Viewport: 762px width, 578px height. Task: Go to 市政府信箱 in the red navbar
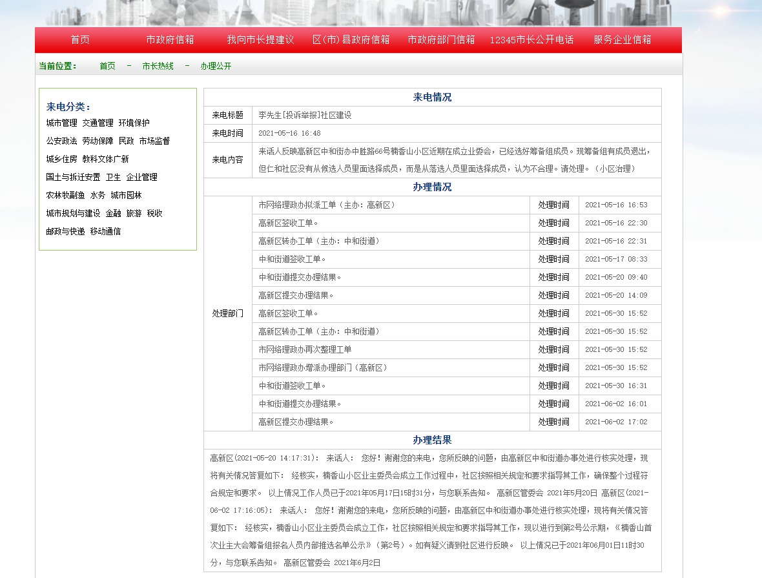point(170,40)
